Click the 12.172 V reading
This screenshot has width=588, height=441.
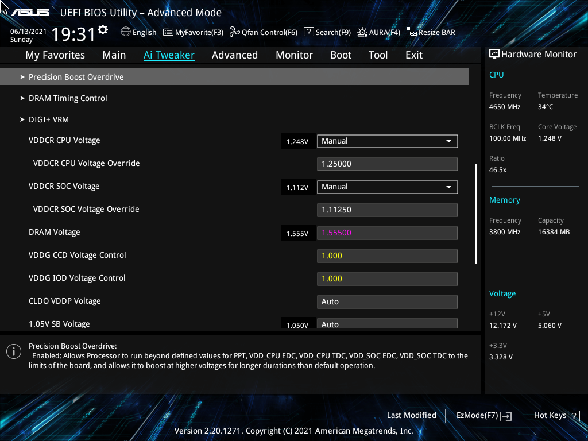[x=503, y=326]
